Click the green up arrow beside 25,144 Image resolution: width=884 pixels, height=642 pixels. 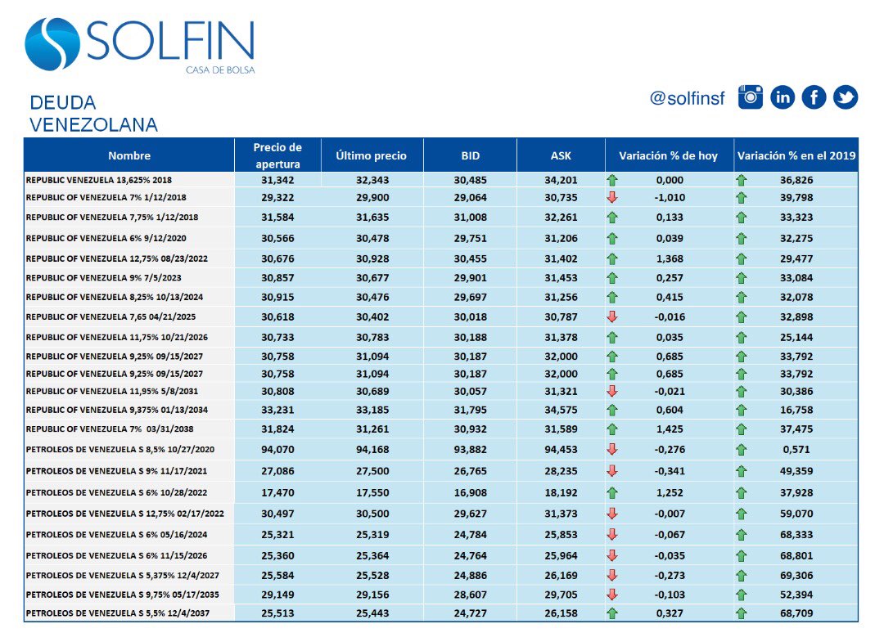[742, 337]
